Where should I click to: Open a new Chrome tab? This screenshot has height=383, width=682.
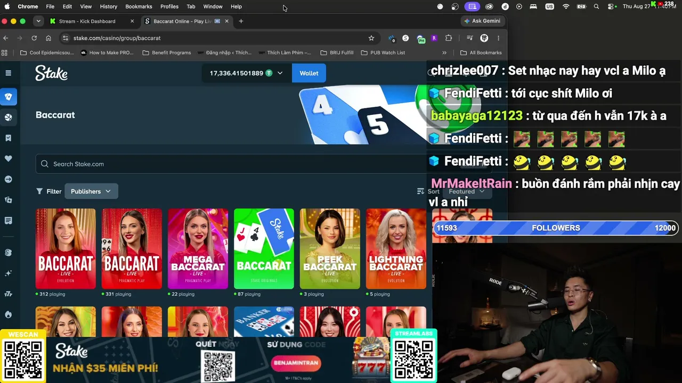[241, 21]
